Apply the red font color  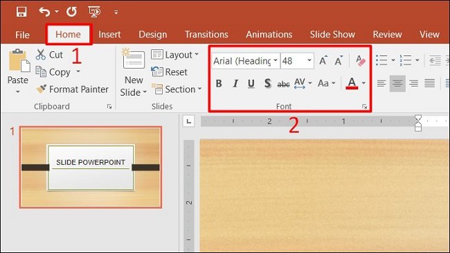pos(352,83)
